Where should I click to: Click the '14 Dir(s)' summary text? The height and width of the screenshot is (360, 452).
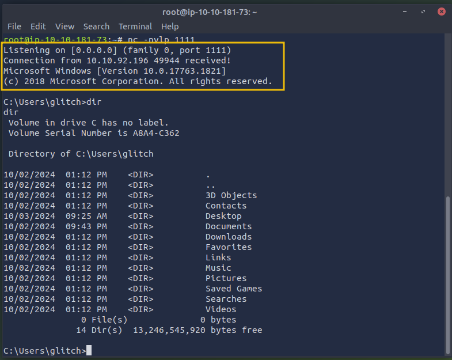(x=99, y=331)
